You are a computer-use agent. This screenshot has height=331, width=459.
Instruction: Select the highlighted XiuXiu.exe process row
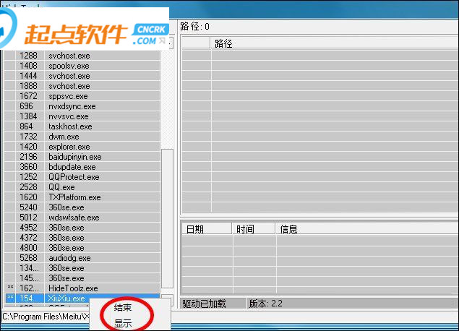(82, 298)
